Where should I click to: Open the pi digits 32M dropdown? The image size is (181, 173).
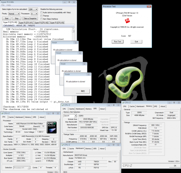[33, 9]
